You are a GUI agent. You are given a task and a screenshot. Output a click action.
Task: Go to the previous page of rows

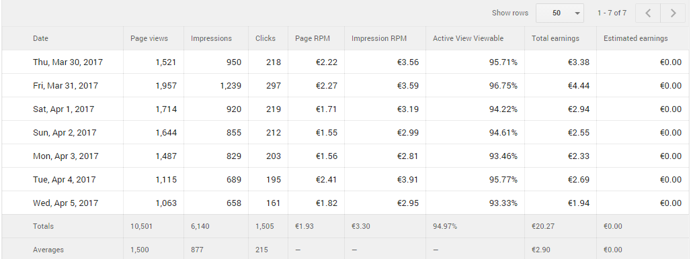648,13
